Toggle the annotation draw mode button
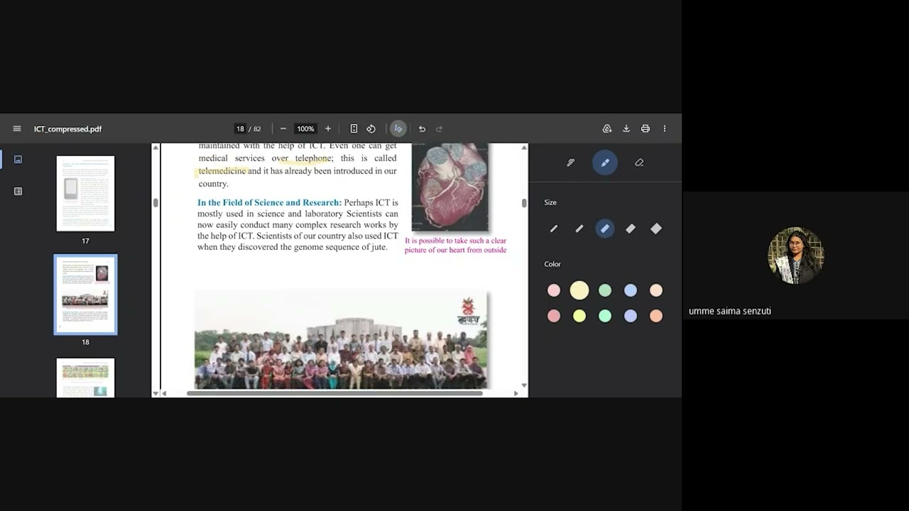 [x=398, y=128]
